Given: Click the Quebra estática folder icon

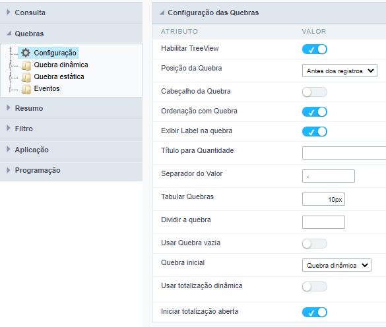Looking at the screenshot, I should pyautogui.click(x=26, y=77).
